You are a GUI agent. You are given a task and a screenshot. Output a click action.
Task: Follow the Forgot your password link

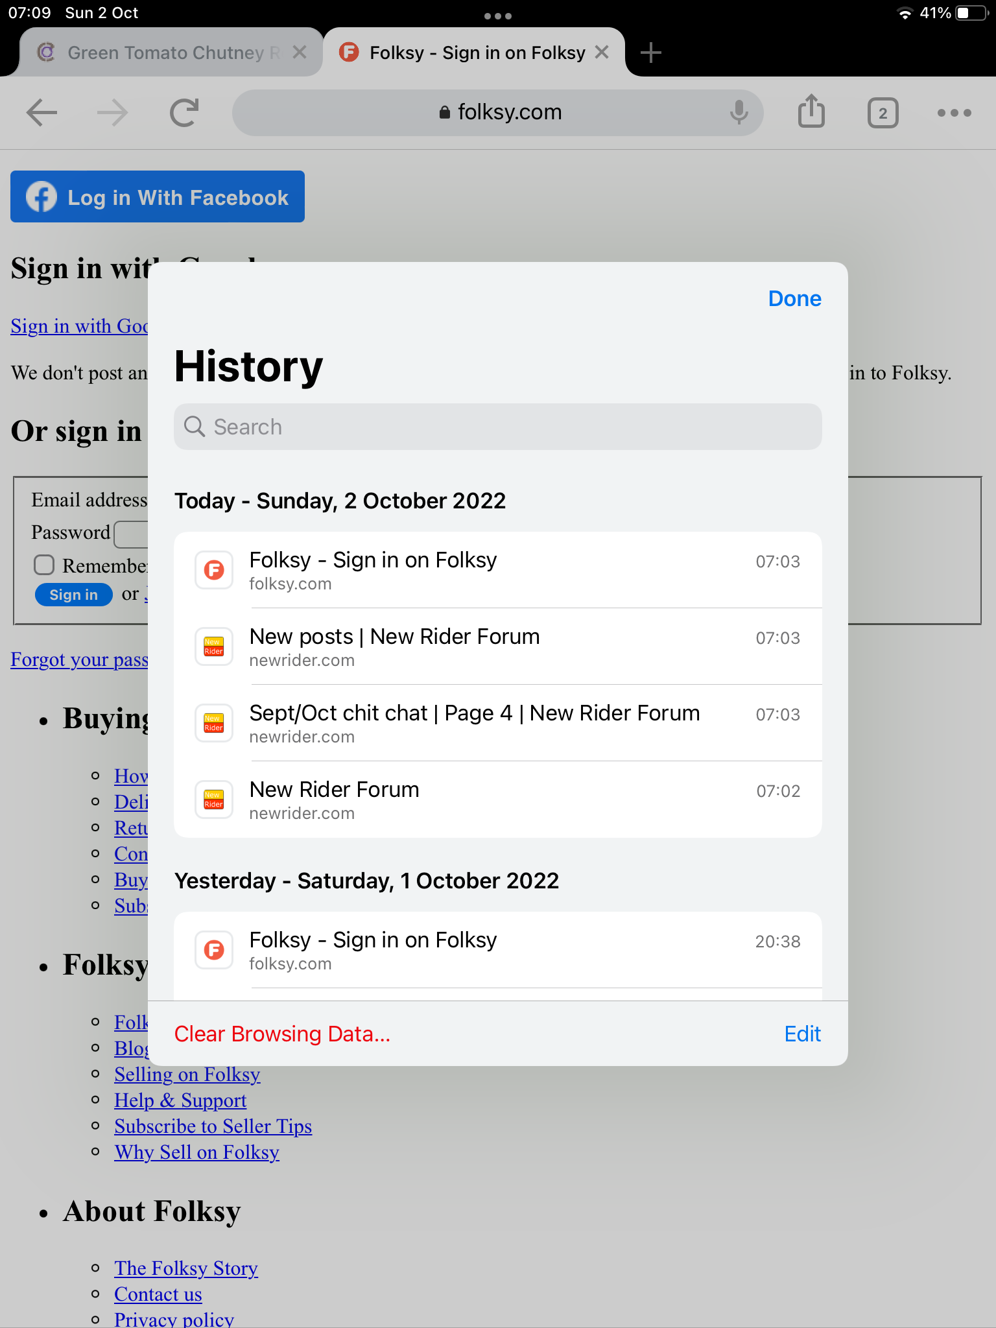[79, 659]
